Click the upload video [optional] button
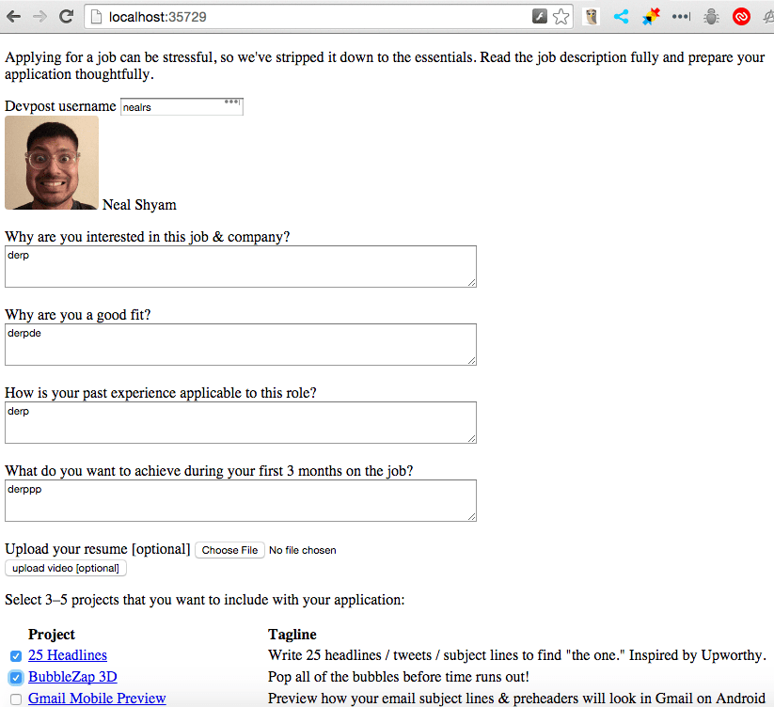Screen dimensions: 774x707 click(x=66, y=568)
